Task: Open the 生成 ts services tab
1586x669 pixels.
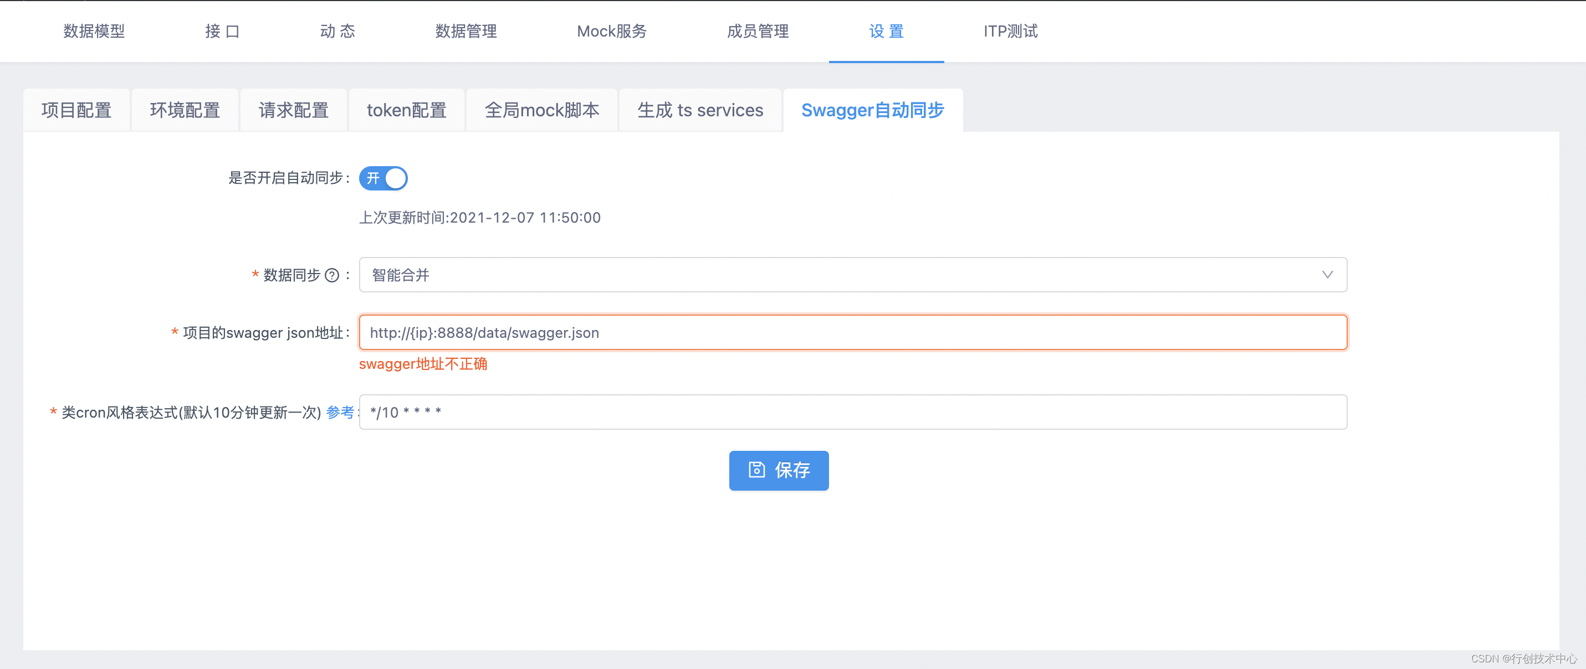Action: point(700,110)
